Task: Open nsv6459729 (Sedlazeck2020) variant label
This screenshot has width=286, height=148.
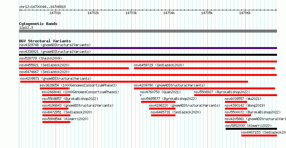Action: [x=159, y=65]
